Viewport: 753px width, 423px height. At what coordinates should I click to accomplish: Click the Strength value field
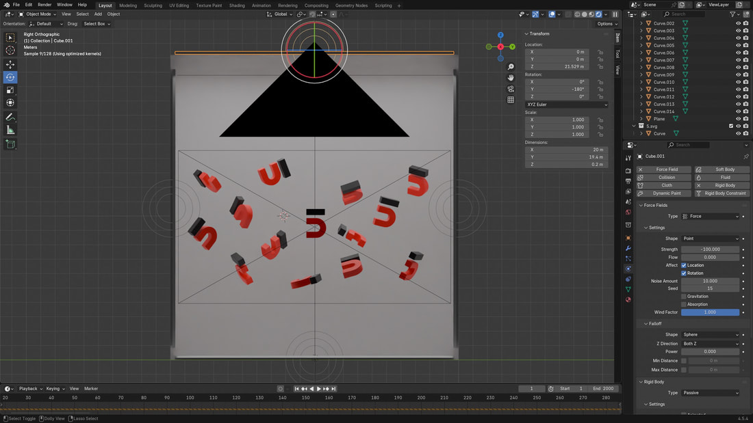(x=710, y=249)
